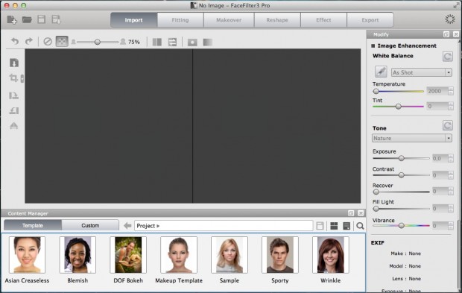Click the white balance eyedropper tool
The width and height of the screenshot is (462, 293).
pos(381,72)
